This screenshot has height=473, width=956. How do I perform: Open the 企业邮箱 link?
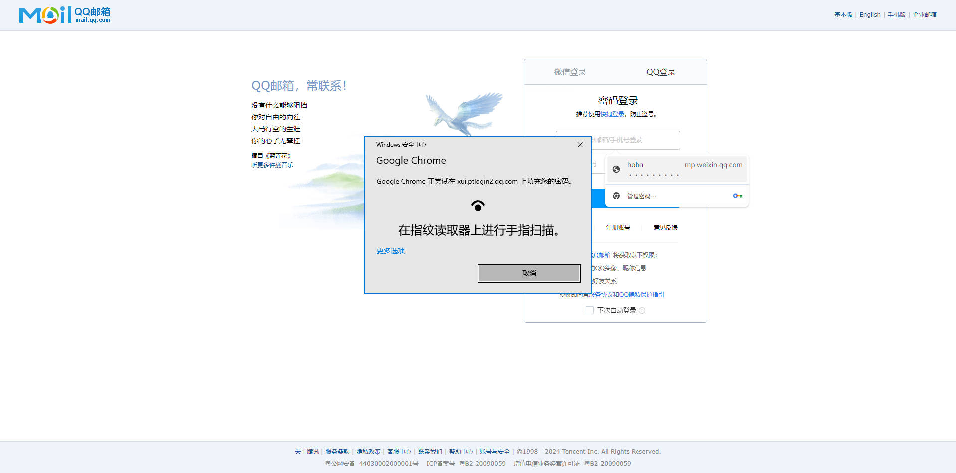[x=925, y=15]
